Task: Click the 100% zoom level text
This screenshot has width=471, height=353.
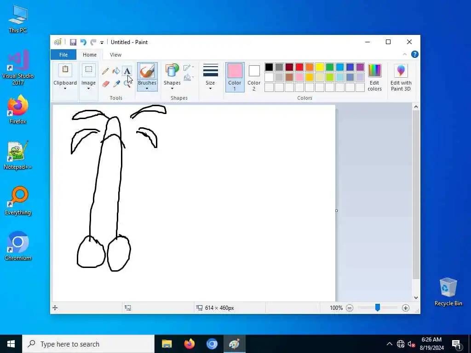Action: pyautogui.click(x=336, y=308)
